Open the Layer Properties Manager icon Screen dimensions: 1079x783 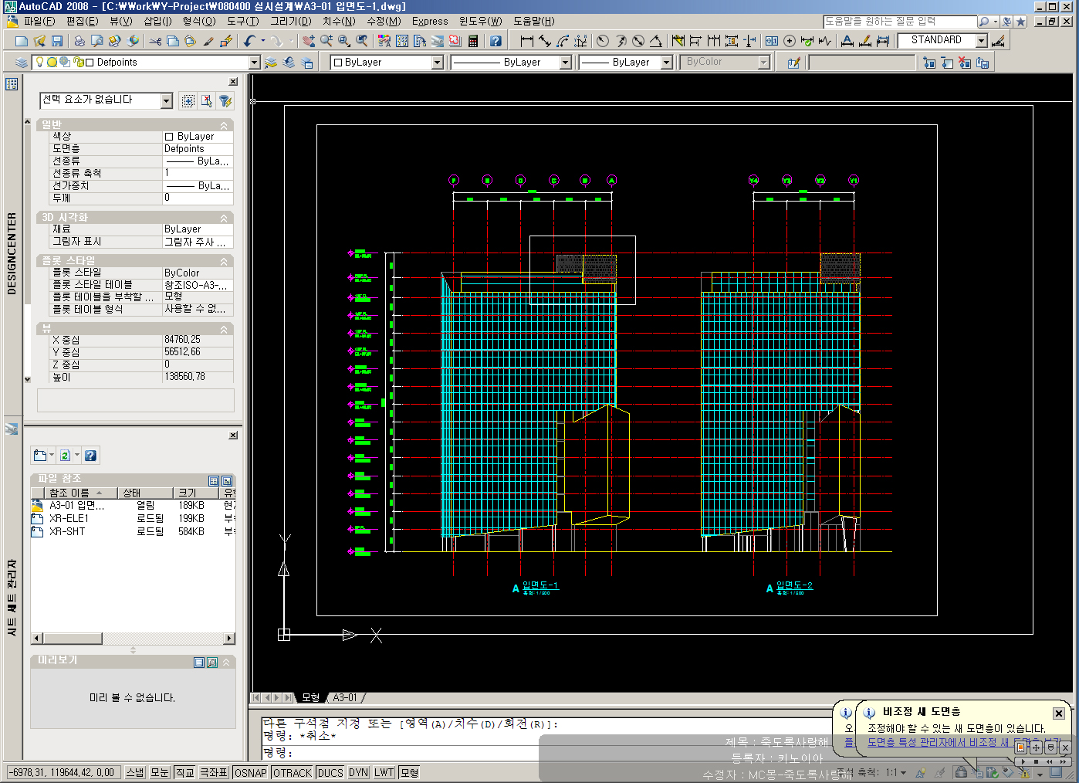point(22,63)
